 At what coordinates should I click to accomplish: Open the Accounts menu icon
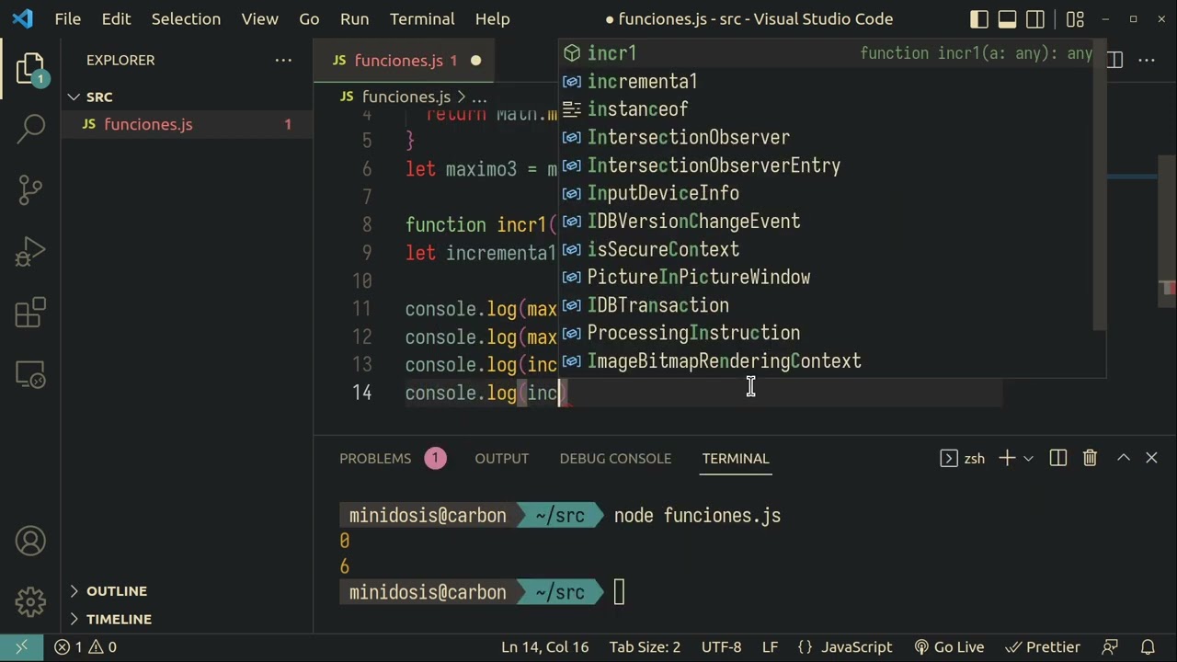coord(30,541)
